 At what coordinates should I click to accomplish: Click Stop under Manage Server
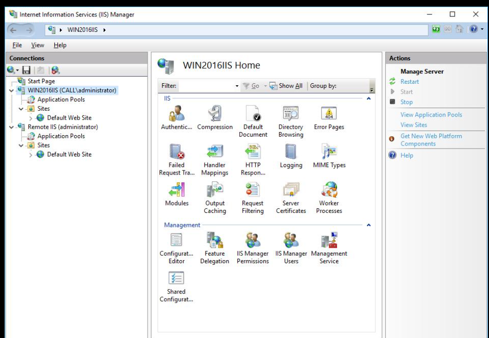click(x=406, y=102)
